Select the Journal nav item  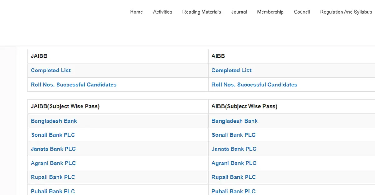(239, 12)
